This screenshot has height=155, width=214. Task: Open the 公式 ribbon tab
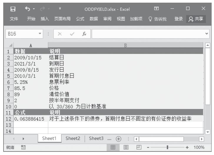80,19
